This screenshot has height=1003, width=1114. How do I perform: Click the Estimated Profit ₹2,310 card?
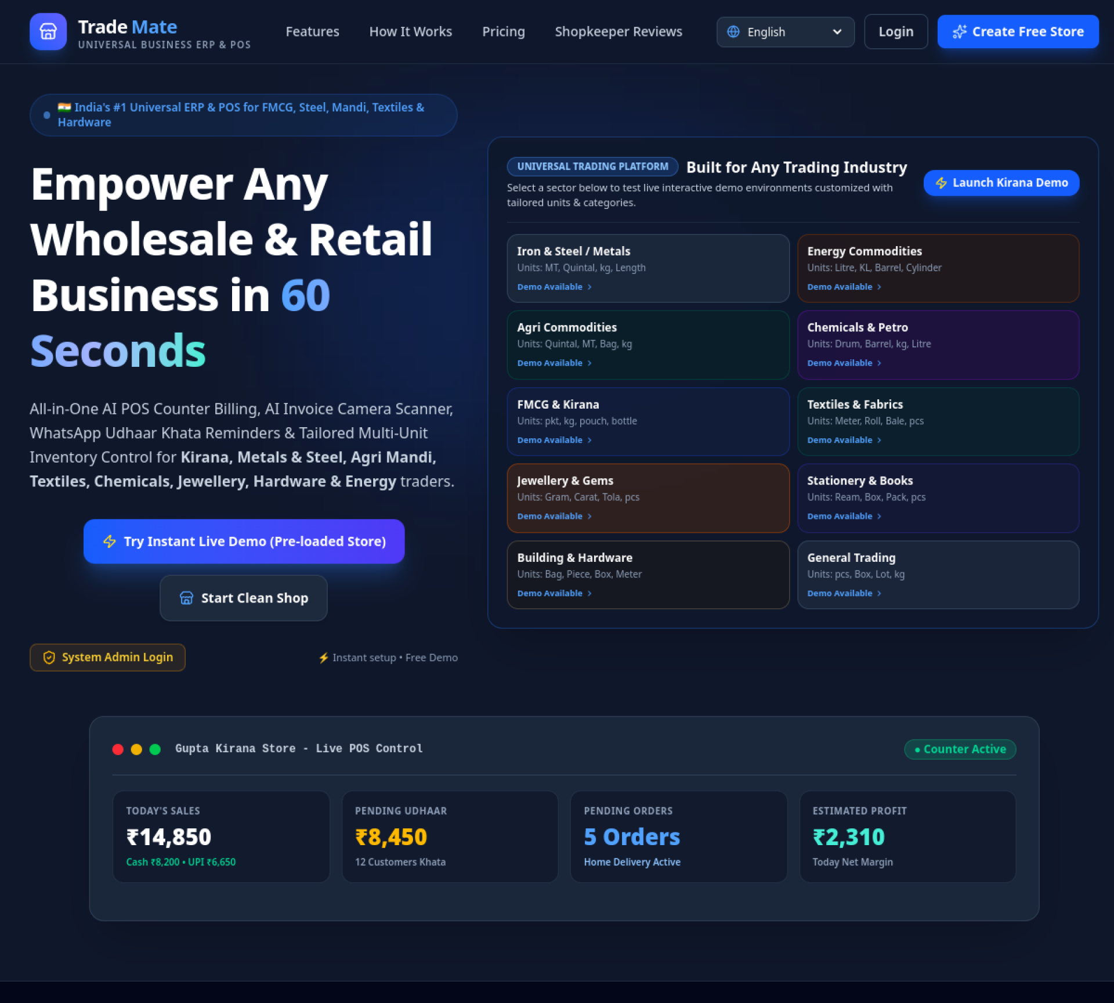(x=907, y=836)
